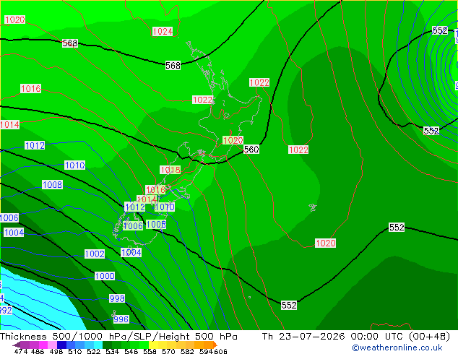
Task: Click the legend value '606'
Action: click(x=220, y=351)
